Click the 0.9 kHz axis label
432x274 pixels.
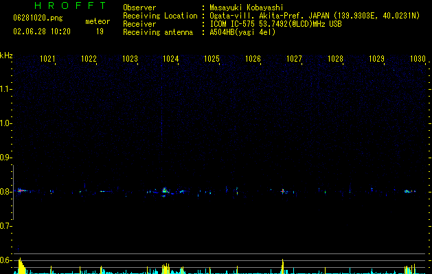point(5,158)
